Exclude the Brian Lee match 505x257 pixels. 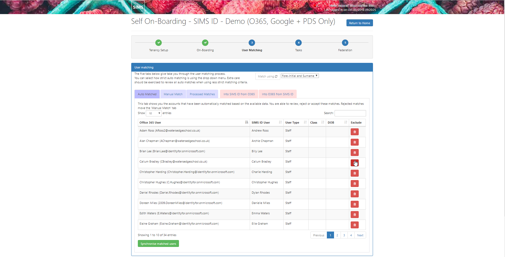pyautogui.click(x=354, y=153)
